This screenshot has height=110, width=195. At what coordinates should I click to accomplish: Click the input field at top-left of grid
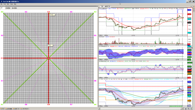(x=2, y=8)
